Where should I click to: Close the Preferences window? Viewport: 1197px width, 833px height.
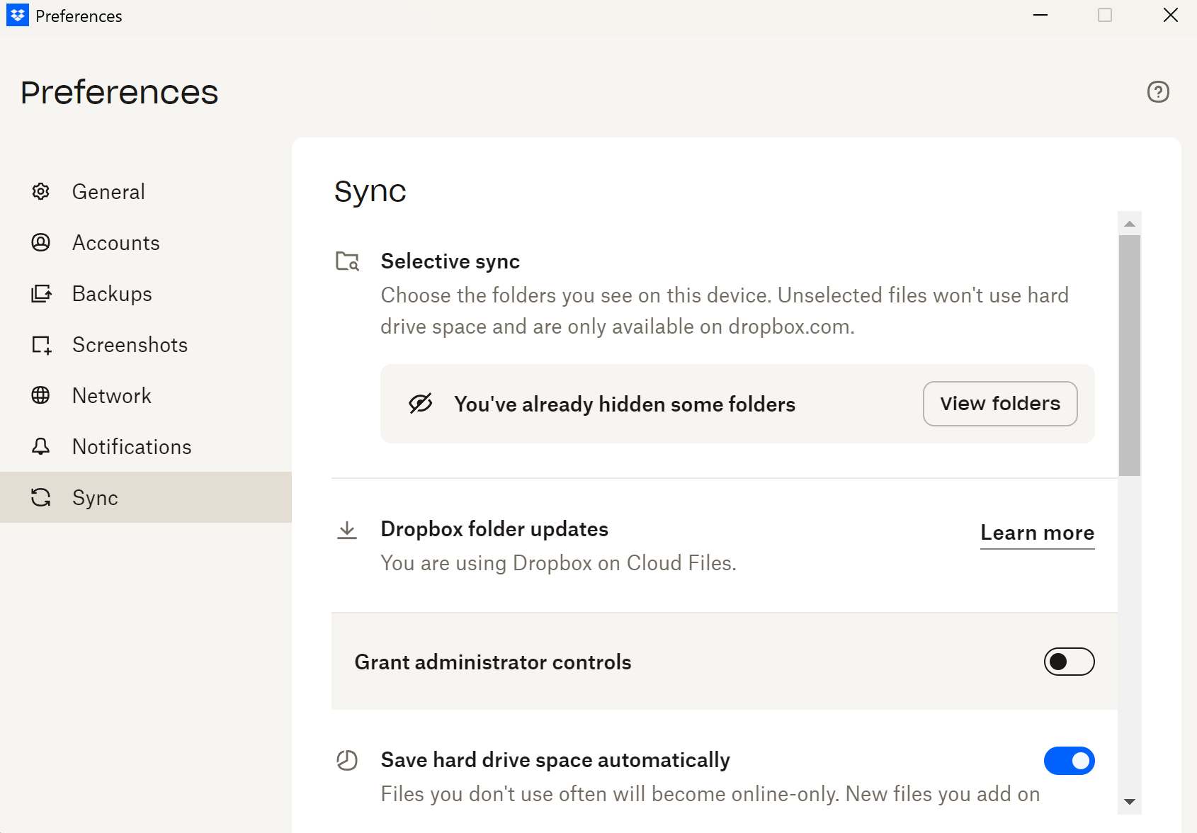pos(1171,16)
